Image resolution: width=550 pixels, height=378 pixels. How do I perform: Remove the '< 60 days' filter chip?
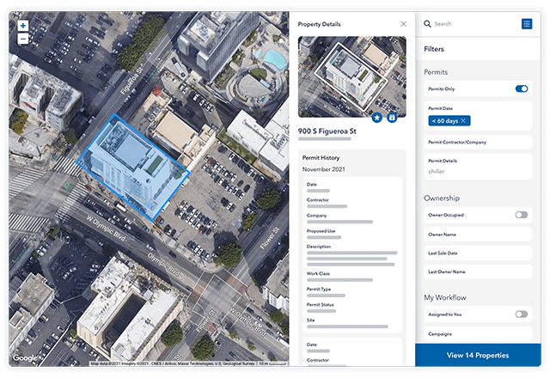pos(463,122)
